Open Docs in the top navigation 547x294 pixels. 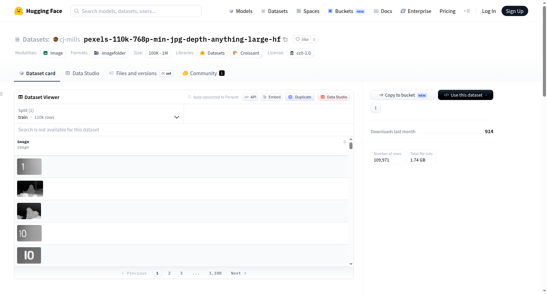pos(383,11)
